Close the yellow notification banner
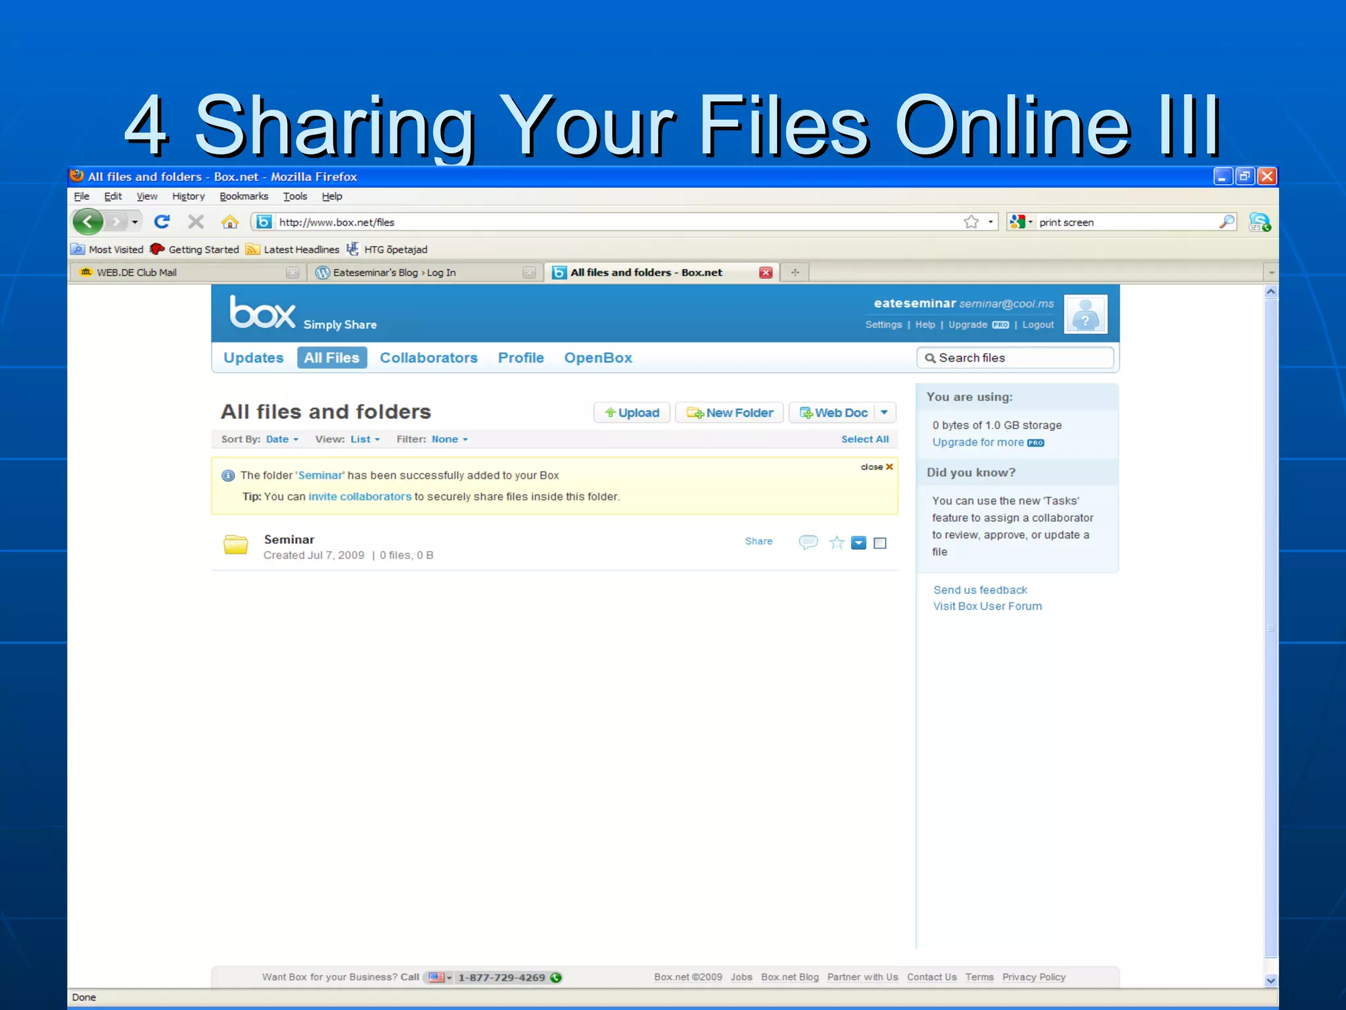 pyautogui.click(x=877, y=467)
